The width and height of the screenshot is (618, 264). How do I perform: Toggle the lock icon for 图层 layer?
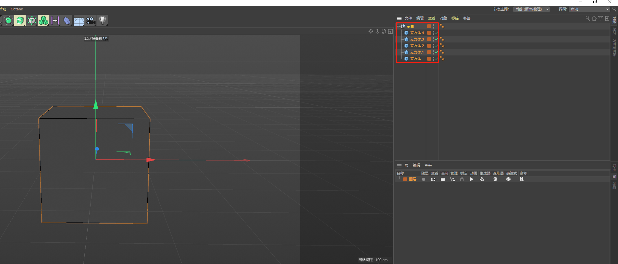(462, 179)
